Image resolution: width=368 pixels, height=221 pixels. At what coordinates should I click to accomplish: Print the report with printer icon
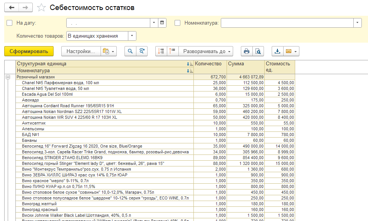tap(247, 51)
